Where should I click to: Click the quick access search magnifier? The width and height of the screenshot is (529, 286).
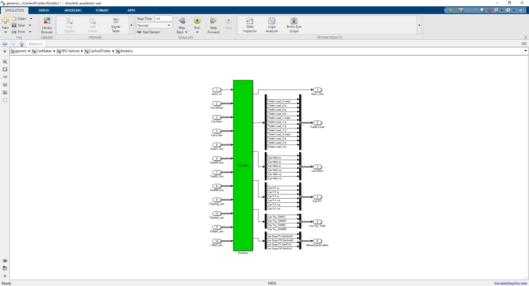(x=482, y=10)
